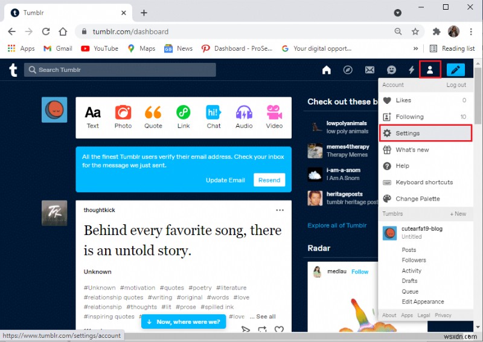Open Chrome home page button
Image resolution: width=483 pixels, height=342 pixels.
click(x=63, y=31)
